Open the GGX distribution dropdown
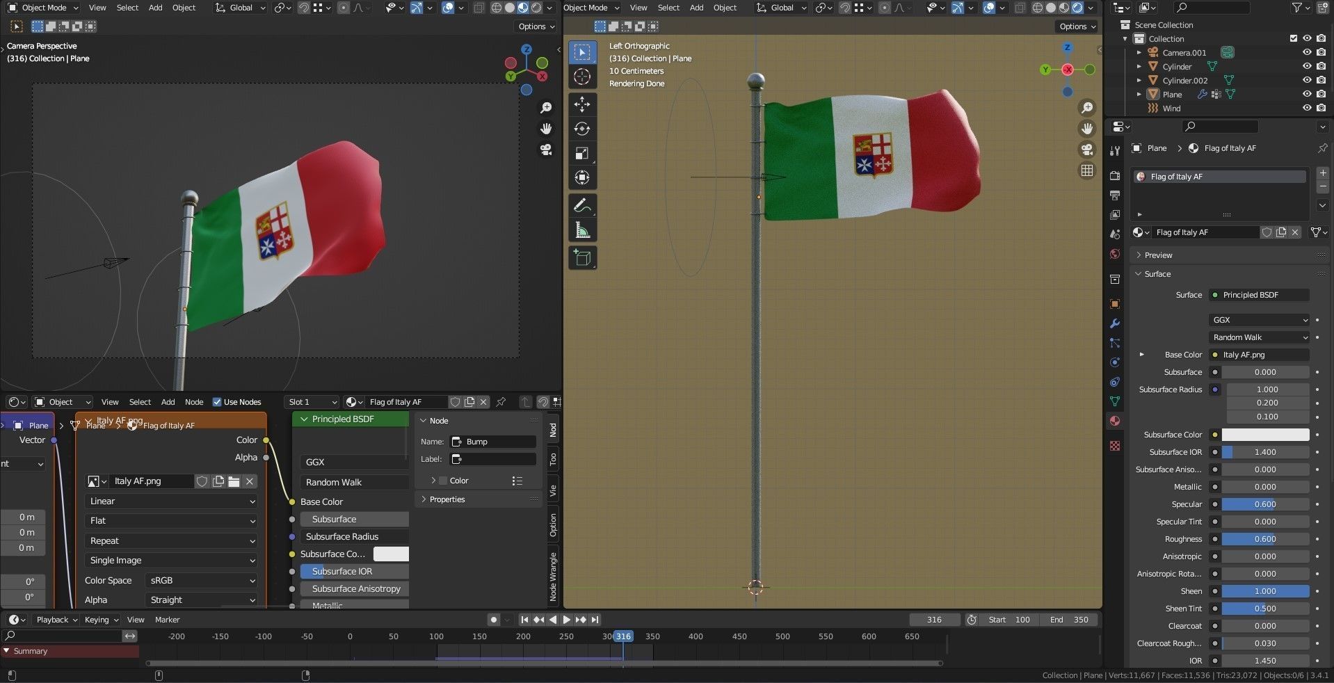This screenshot has width=1334, height=683. 1259,319
